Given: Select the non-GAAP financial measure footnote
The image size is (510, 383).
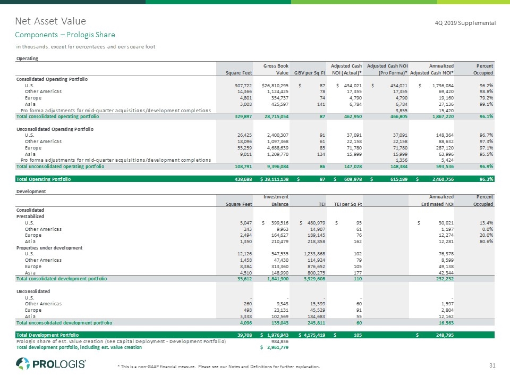Looking at the screenshot, I should pos(218,367).
